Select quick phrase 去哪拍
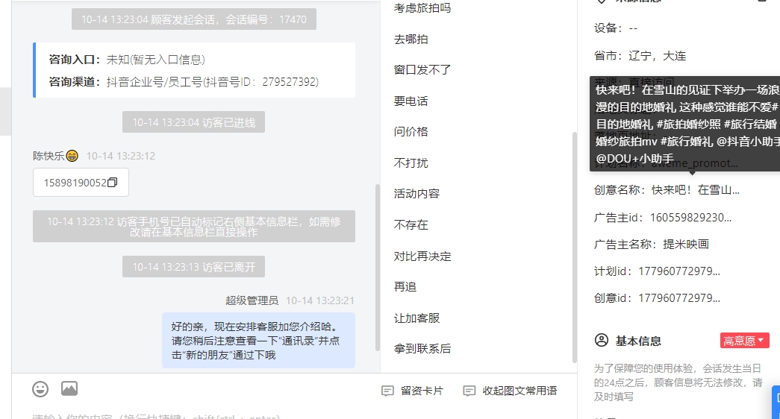 (411, 40)
